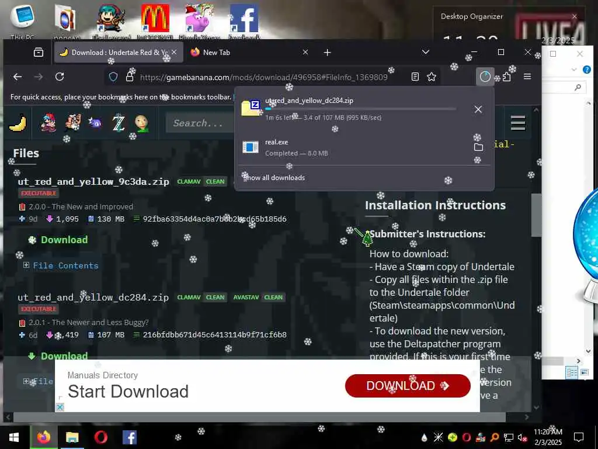Click GameBanana banana logo
This screenshot has width=598, height=449.
click(18, 123)
